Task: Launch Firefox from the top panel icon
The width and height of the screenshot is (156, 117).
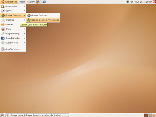Action: (x=37, y=2)
